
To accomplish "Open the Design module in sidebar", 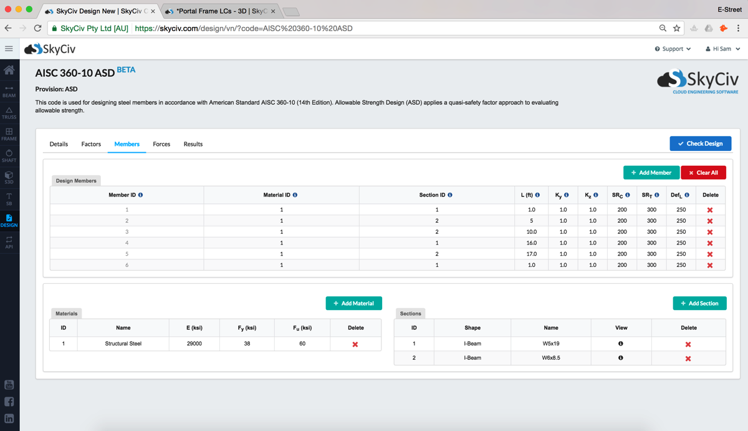I will (x=9, y=221).
